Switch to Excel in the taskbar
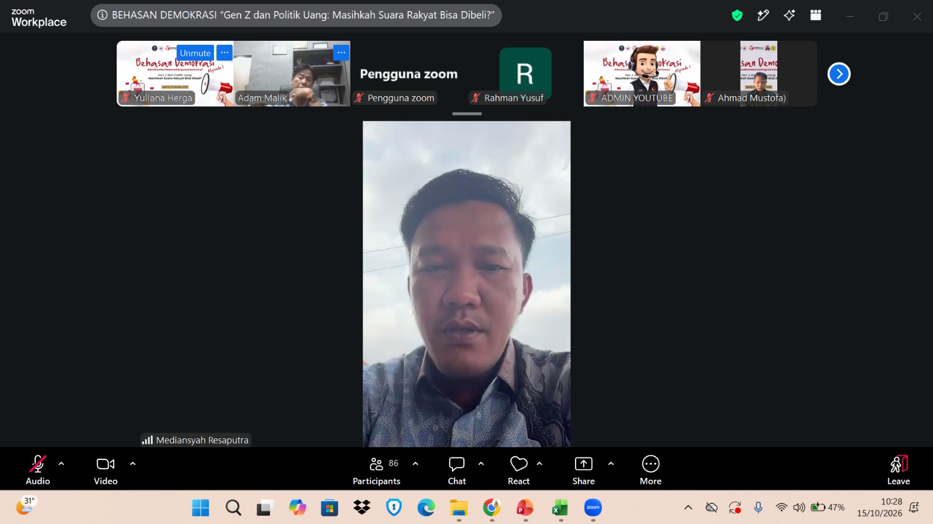The height and width of the screenshot is (524, 933). (x=560, y=508)
